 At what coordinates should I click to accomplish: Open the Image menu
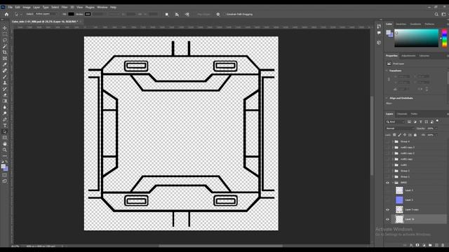click(27, 7)
